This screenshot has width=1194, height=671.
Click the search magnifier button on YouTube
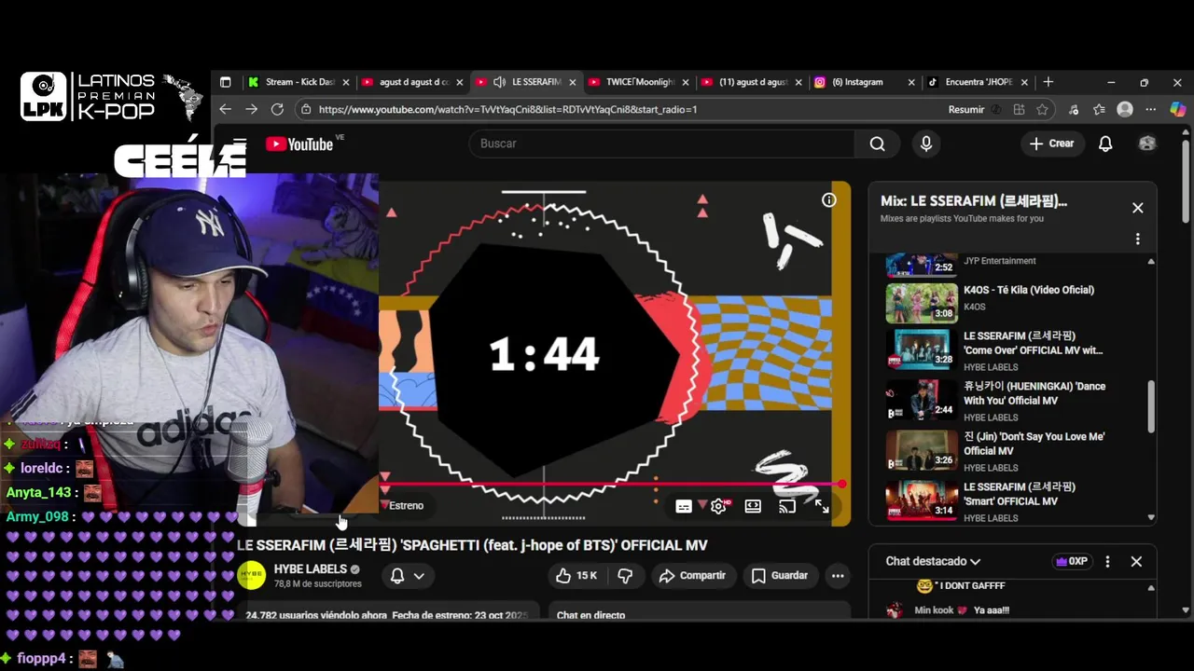877,144
